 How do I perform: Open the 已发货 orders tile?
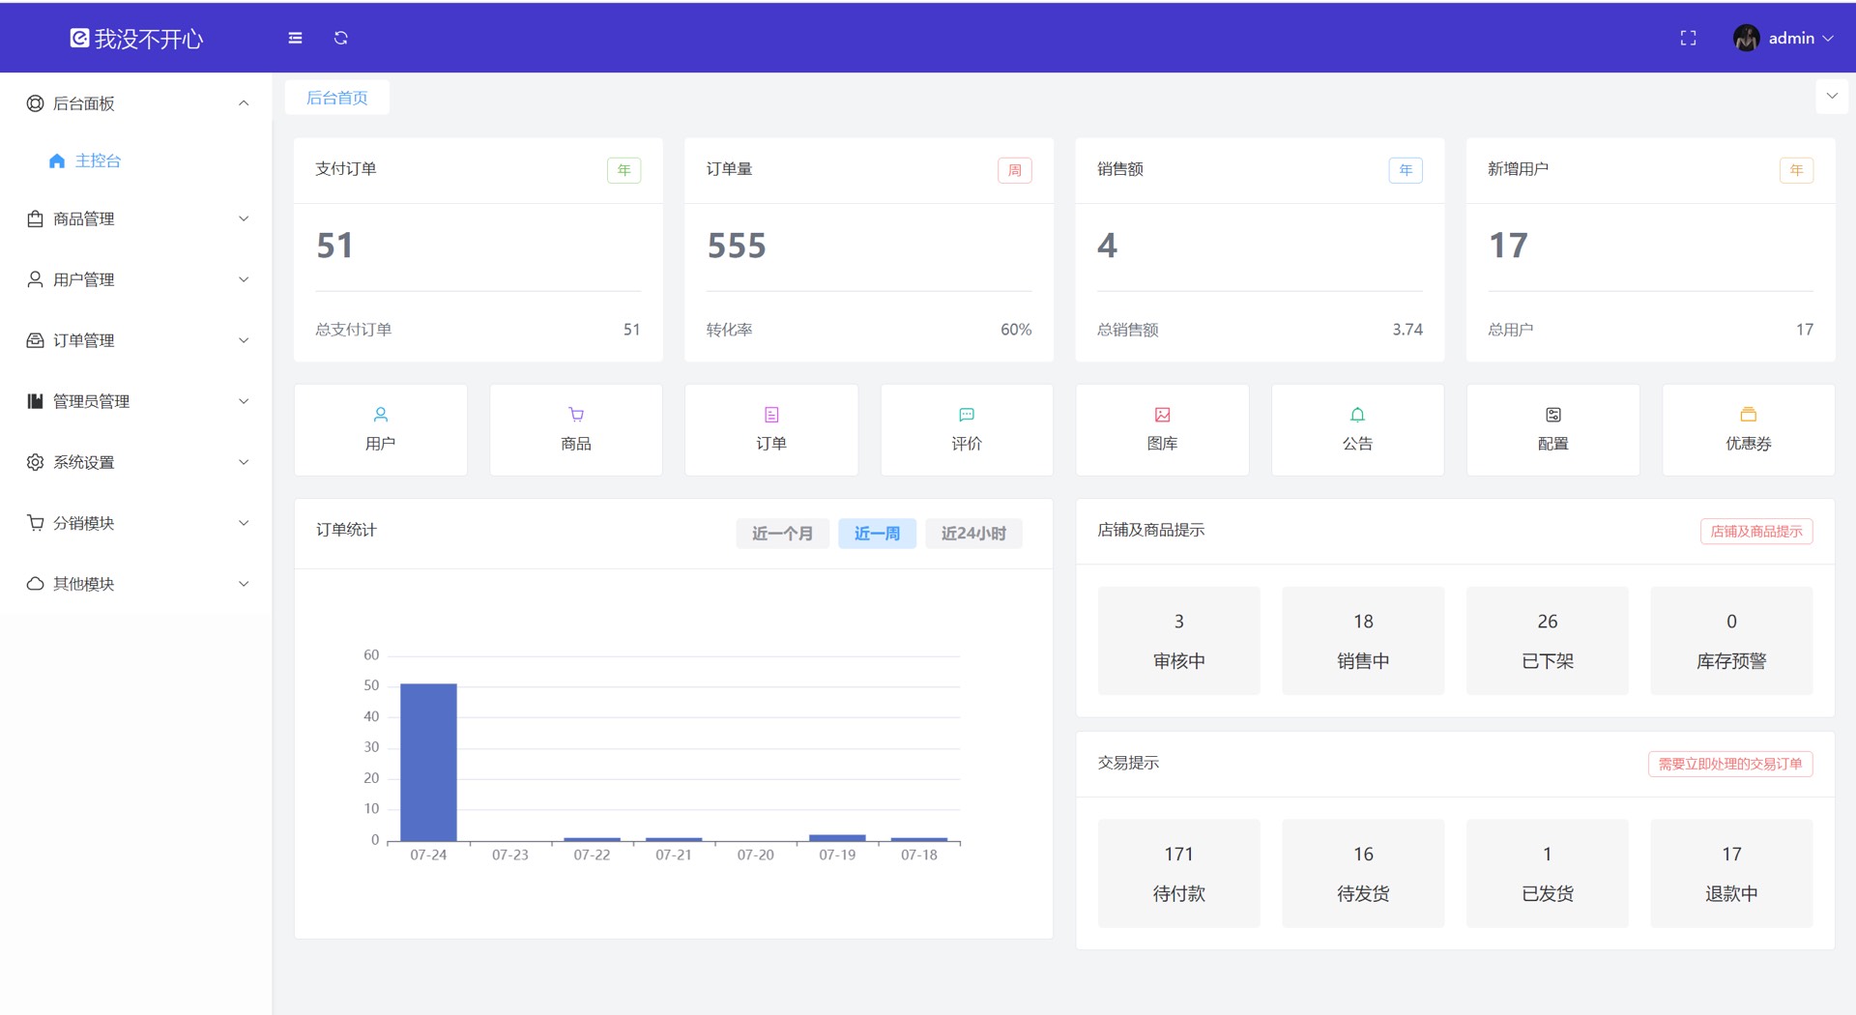tap(1548, 874)
